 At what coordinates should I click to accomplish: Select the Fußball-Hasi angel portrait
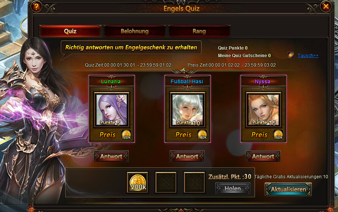click(x=187, y=110)
